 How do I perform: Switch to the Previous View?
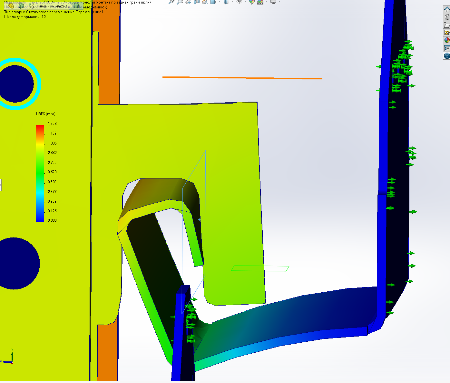[x=188, y=2]
